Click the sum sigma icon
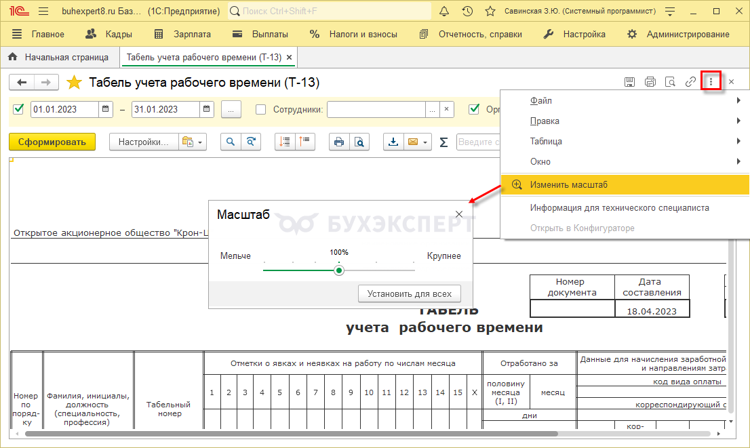This screenshot has width=750, height=448. [444, 142]
